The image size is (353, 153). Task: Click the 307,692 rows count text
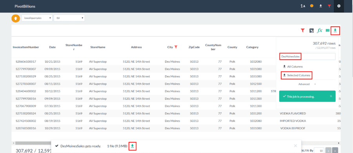(324, 43)
